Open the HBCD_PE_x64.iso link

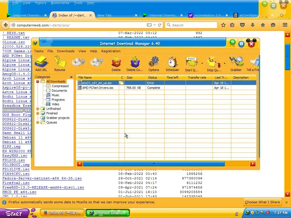[19, 192]
